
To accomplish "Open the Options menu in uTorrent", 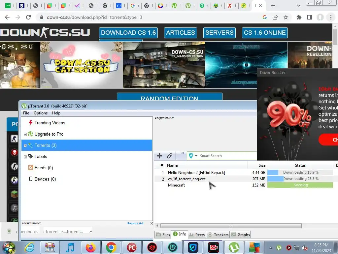I will (x=41, y=113).
